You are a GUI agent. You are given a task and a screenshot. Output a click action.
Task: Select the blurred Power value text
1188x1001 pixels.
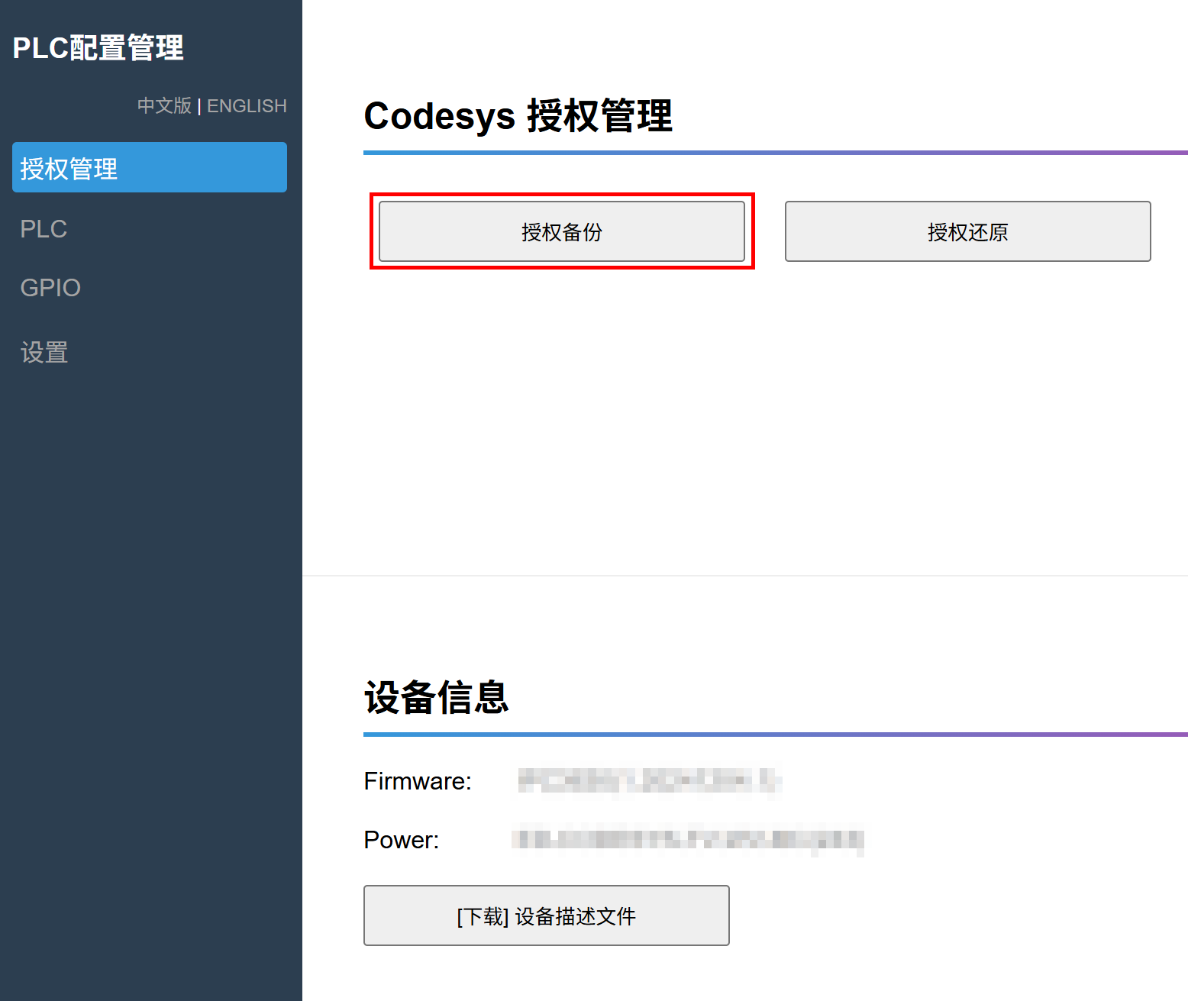[x=687, y=840]
